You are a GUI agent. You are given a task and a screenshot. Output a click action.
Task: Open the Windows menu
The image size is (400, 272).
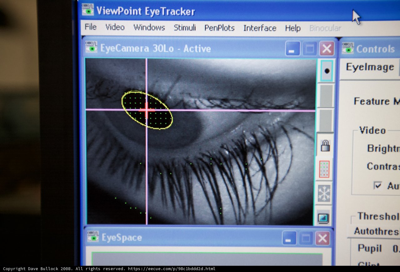[149, 27]
